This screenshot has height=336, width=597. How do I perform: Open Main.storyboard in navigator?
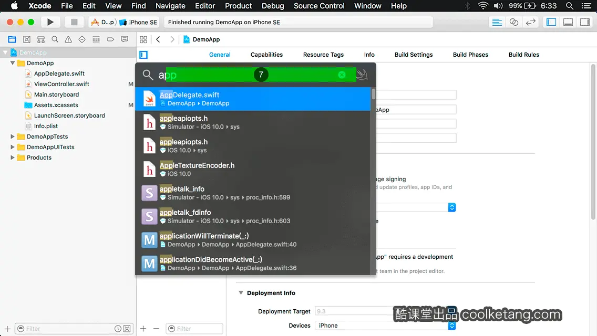coord(56,94)
